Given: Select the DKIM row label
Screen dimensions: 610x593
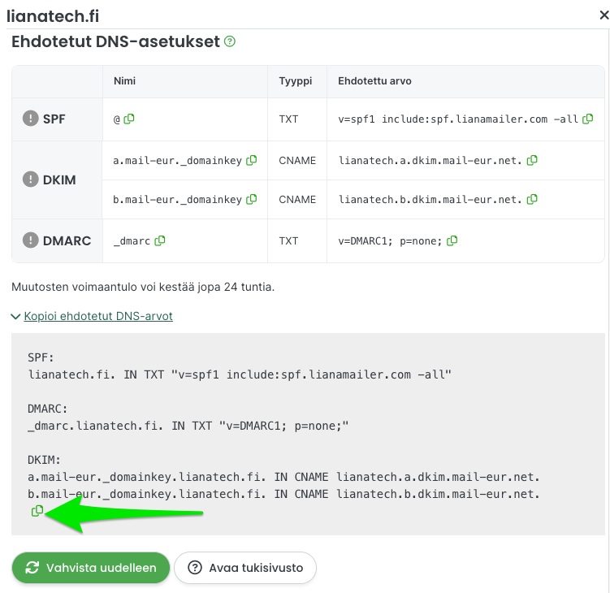Looking at the screenshot, I should [x=59, y=180].
